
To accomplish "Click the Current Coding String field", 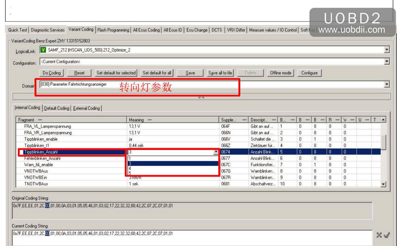I will [192, 238].
